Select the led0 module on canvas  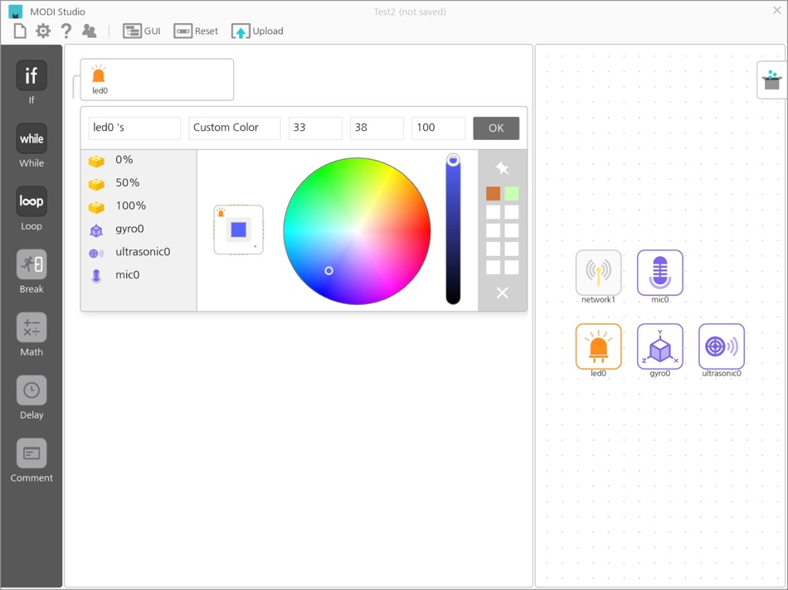pyautogui.click(x=598, y=346)
